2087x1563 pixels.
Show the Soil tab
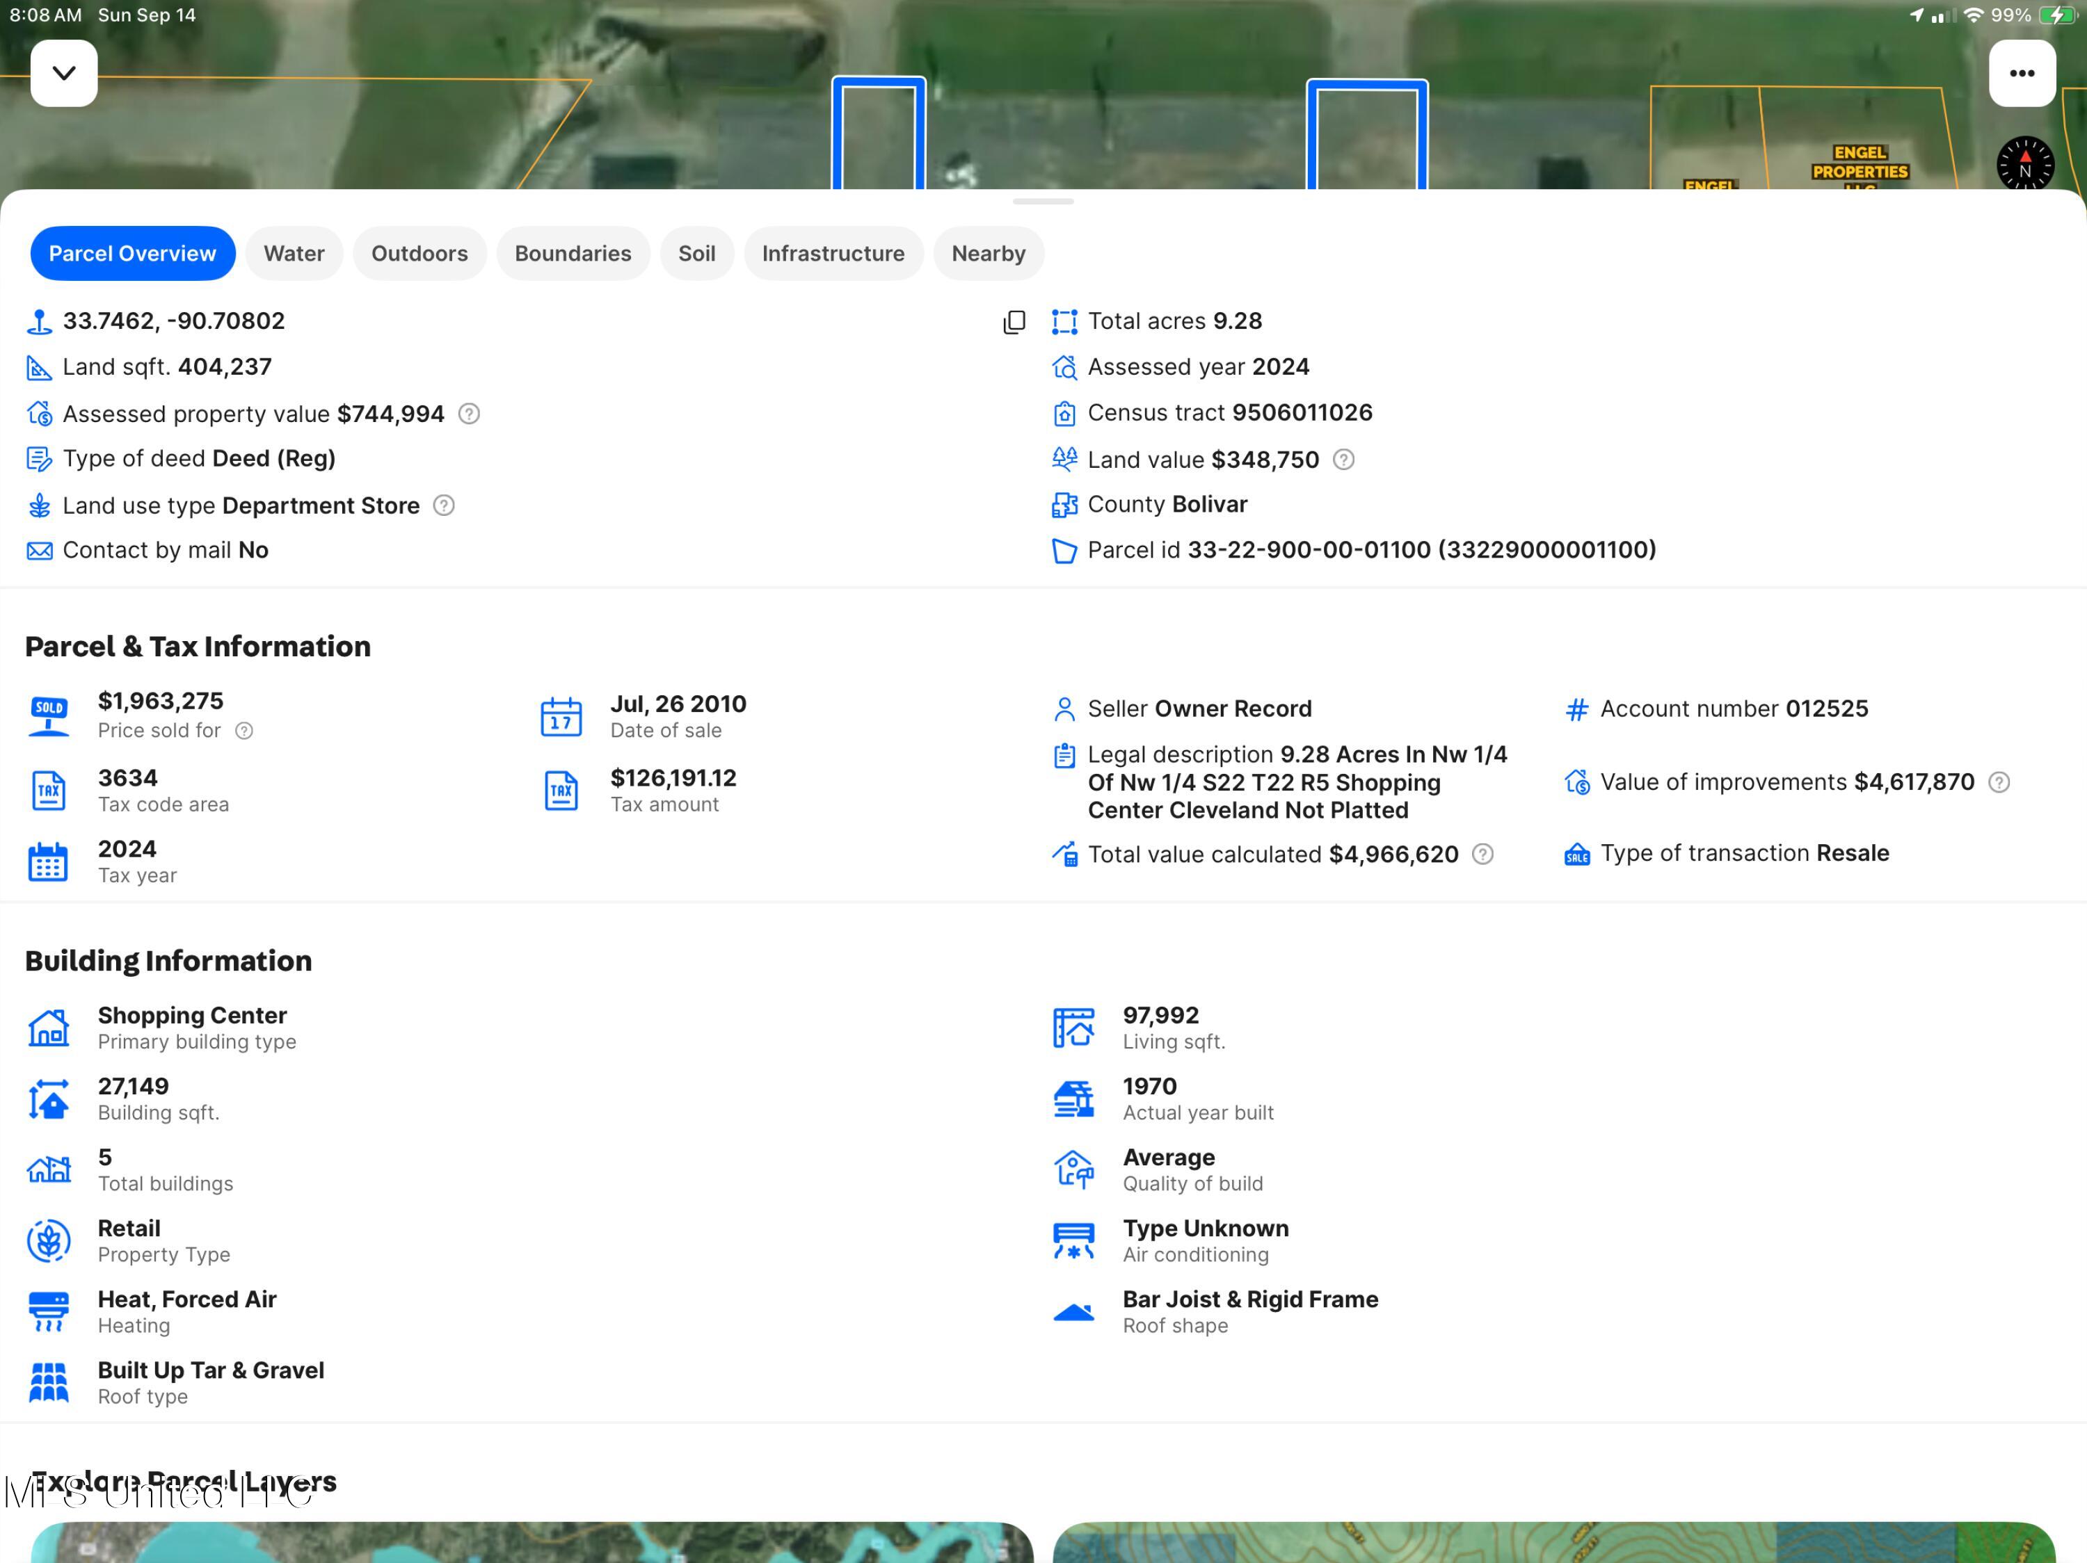coord(696,254)
